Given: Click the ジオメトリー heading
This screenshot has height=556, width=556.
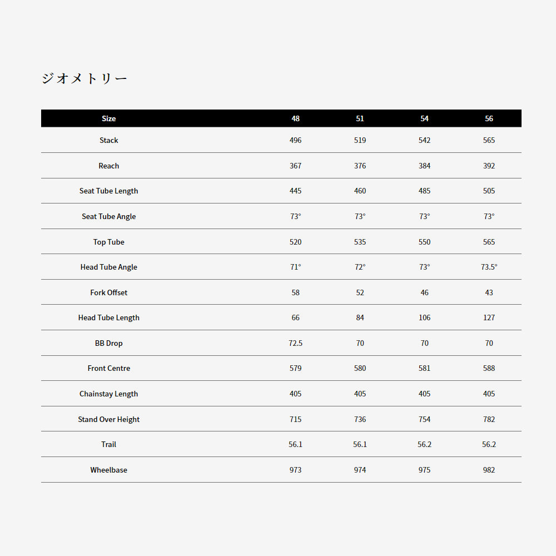Looking at the screenshot, I should pyautogui.click(x=84, y=78).
